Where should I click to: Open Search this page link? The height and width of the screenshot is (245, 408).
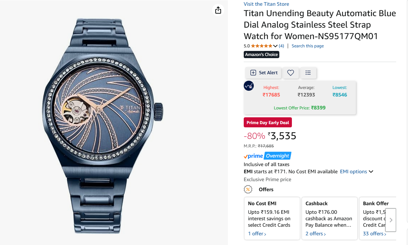[307, 46]
